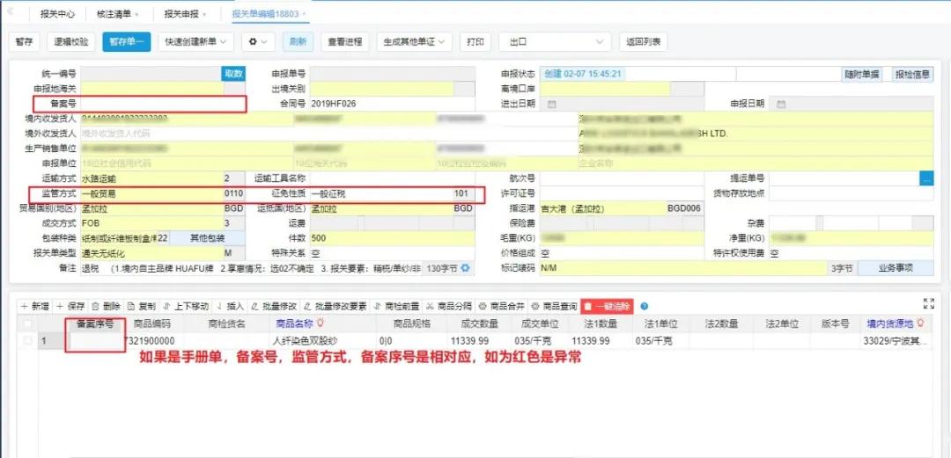Expand the goods grid to fullscreen
Screen dimensions: 951x458
pos(929,303)
